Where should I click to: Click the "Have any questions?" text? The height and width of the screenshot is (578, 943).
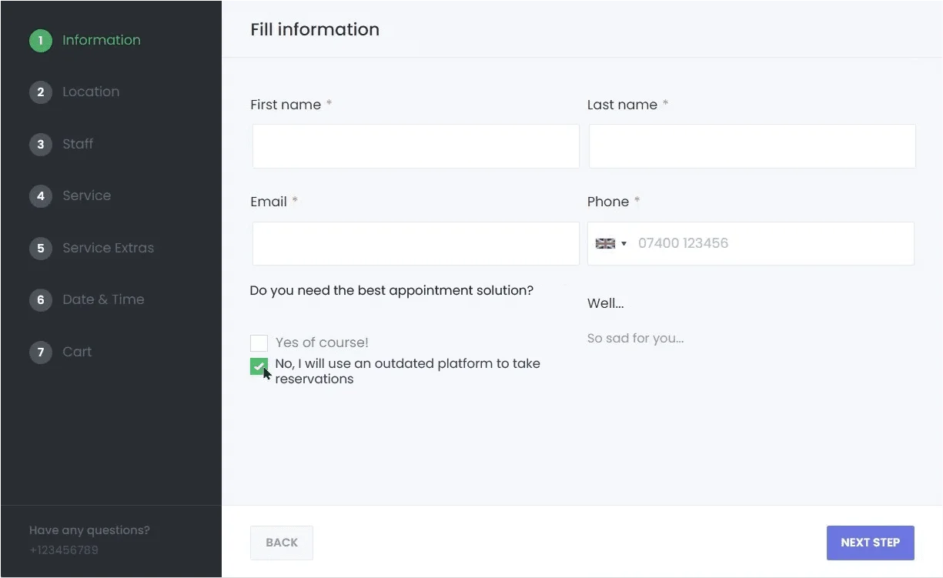pyautogui.click(x=89, y=530)
